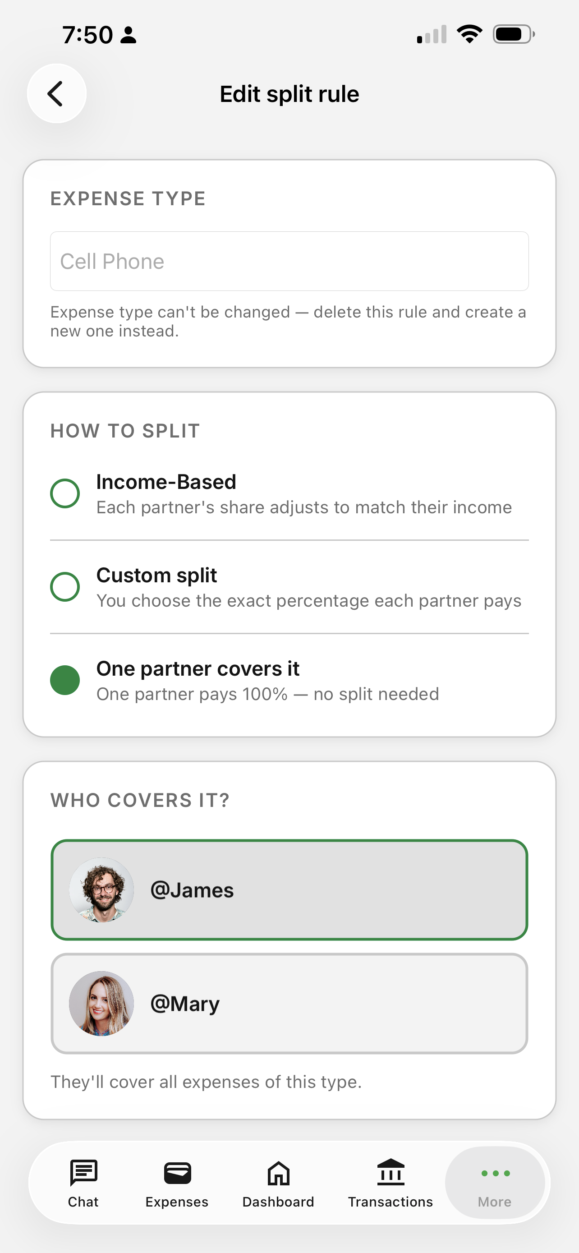Select the Income-Based split option
Image resolution: width=579 pixels, height=1253 pixels.
[65, 493]
